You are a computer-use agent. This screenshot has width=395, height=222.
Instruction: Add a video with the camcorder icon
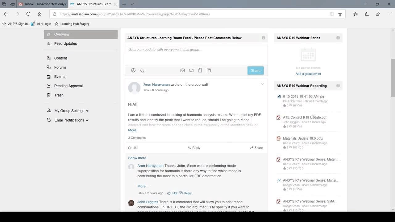click(191, 70)
